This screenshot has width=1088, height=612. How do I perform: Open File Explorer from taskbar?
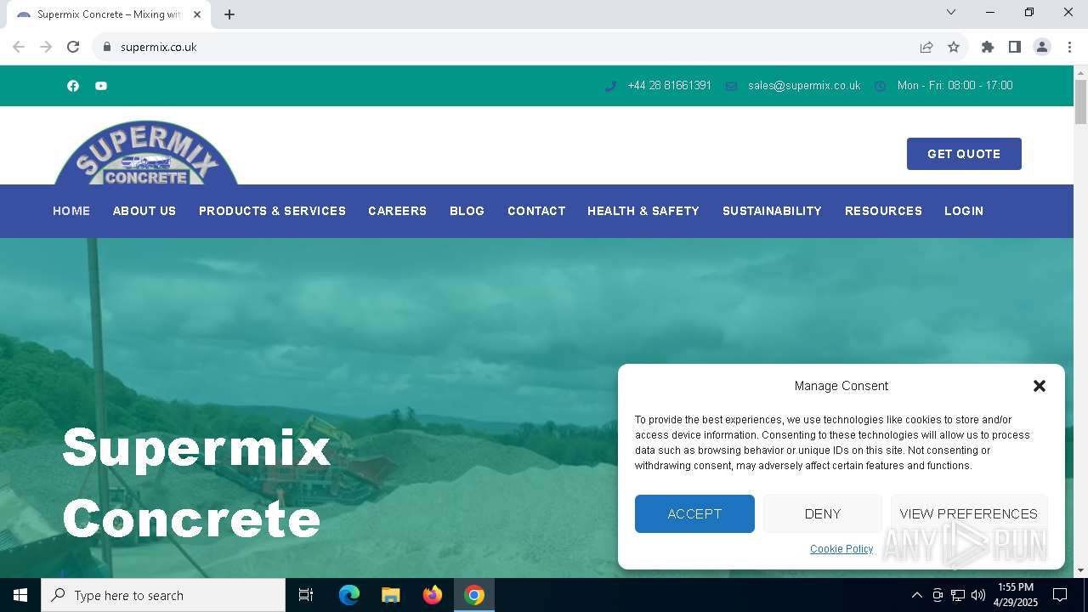(x=390, y=595)
